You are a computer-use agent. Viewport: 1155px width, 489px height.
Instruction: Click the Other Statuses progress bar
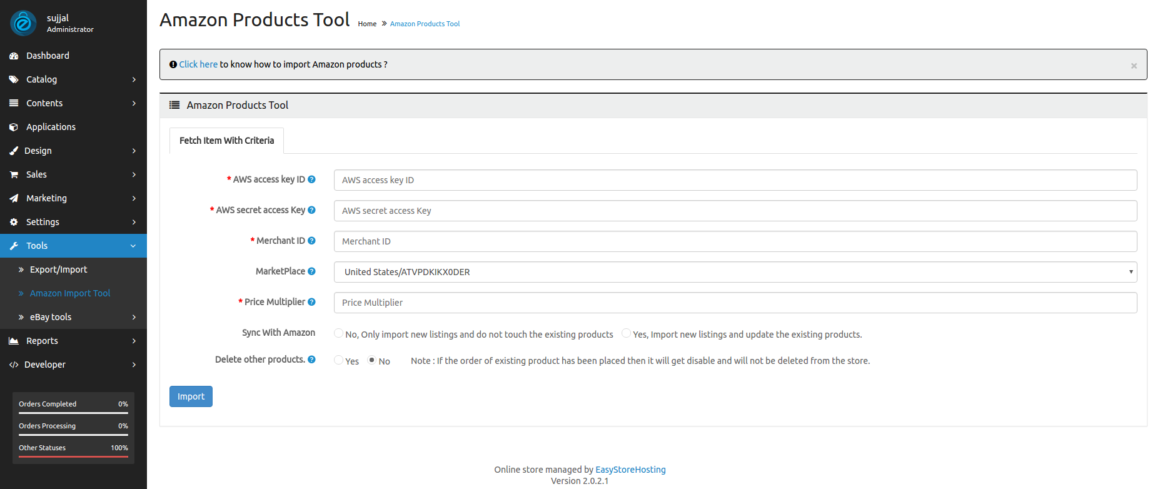[73, 456]
